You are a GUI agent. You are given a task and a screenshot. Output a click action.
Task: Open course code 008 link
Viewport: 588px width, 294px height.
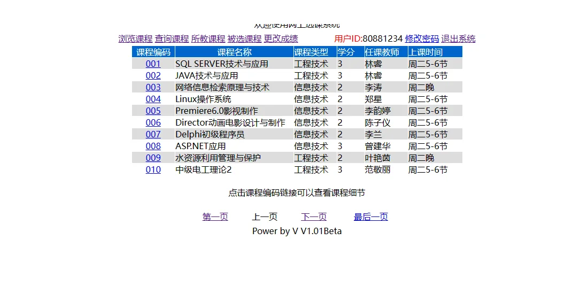pyautogui.click(x=153, y=146)
